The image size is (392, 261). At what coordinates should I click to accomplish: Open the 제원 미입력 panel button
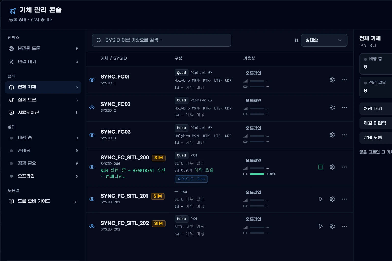376,123
